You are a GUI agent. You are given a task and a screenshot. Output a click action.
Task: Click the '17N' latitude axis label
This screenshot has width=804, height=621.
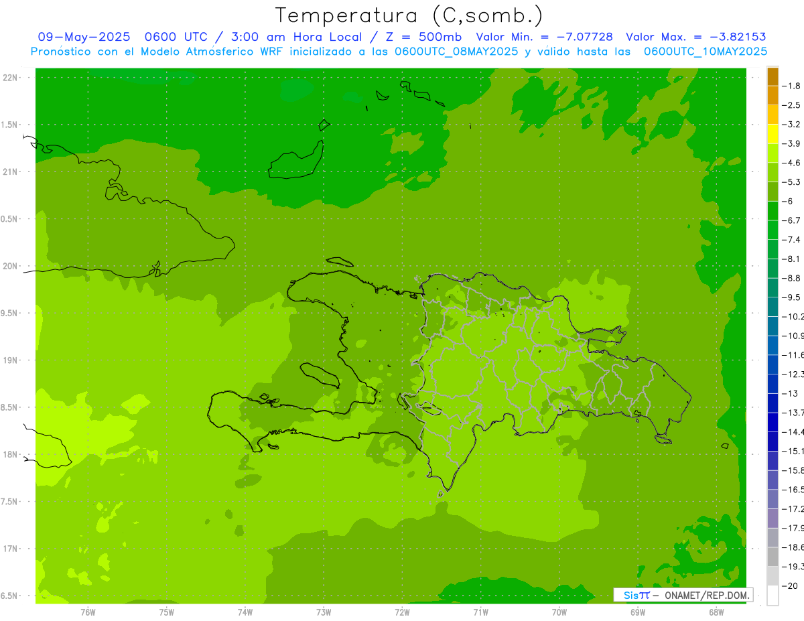coord(11,549)
